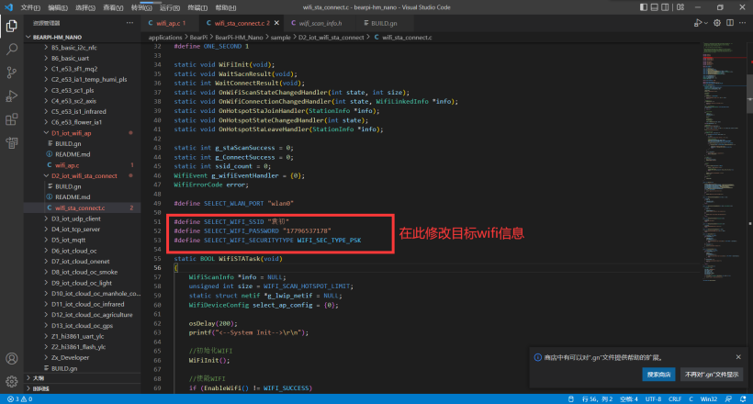Open the Accounts icon in activity bar
753x404 pixels.
(11, 356)
